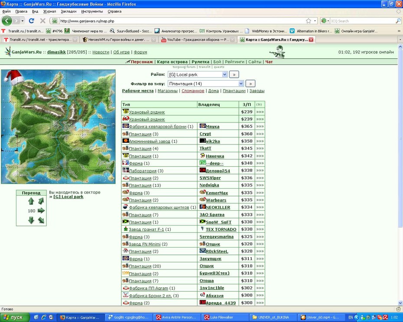The image size is (403, 322).
Task: Open arrows link for Алюминиевый завод row
Action: click(x=260, y=141)
